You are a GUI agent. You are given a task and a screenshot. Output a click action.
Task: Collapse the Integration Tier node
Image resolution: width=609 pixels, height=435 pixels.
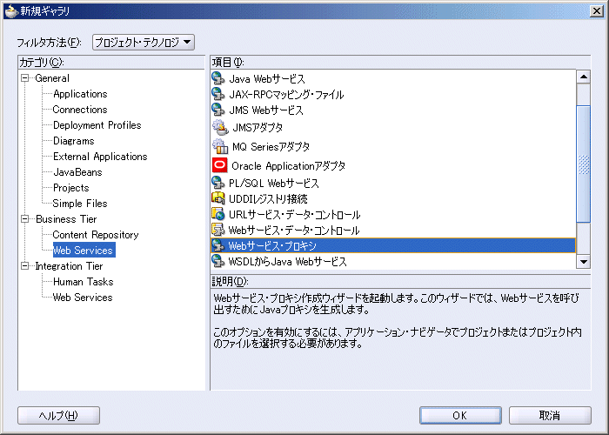pyautogui.click(x=25, y=266)
